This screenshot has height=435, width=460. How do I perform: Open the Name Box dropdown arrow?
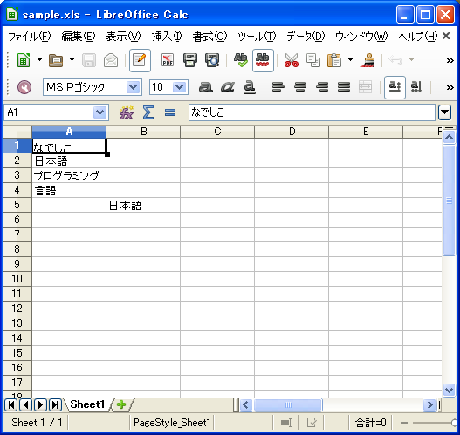tap(100, 112)
